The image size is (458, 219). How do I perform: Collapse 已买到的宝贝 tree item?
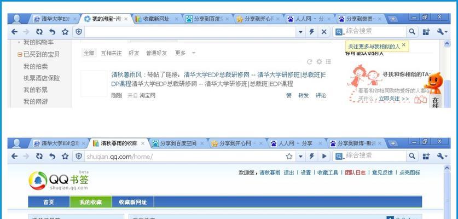[20, 54]
